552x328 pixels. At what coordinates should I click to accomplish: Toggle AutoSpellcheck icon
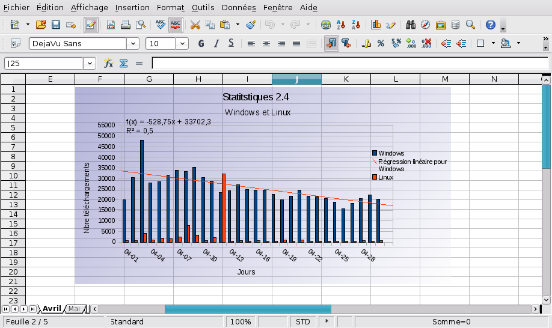176,25
